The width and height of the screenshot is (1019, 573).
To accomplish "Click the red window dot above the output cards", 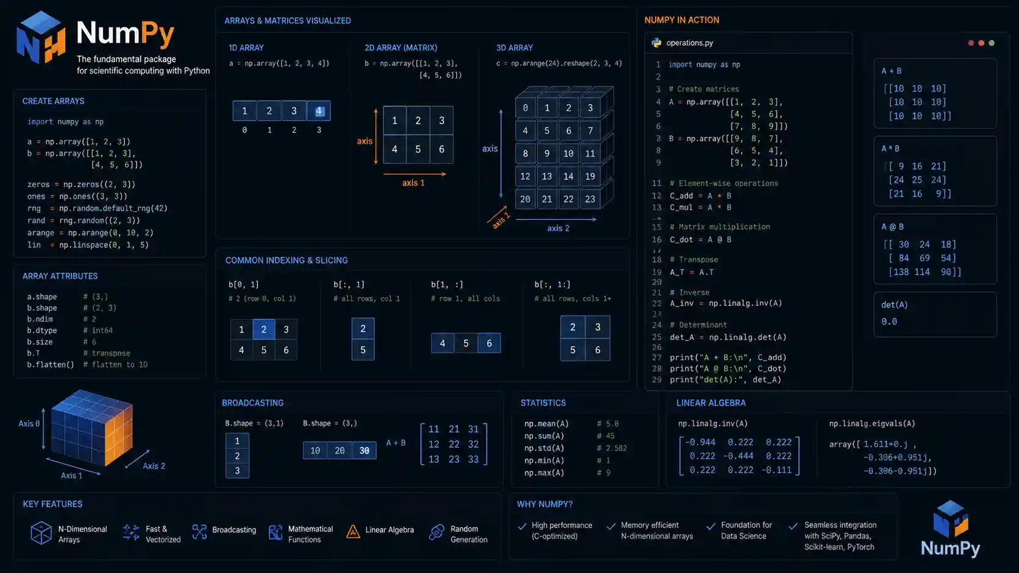I will tap(971, 43).
